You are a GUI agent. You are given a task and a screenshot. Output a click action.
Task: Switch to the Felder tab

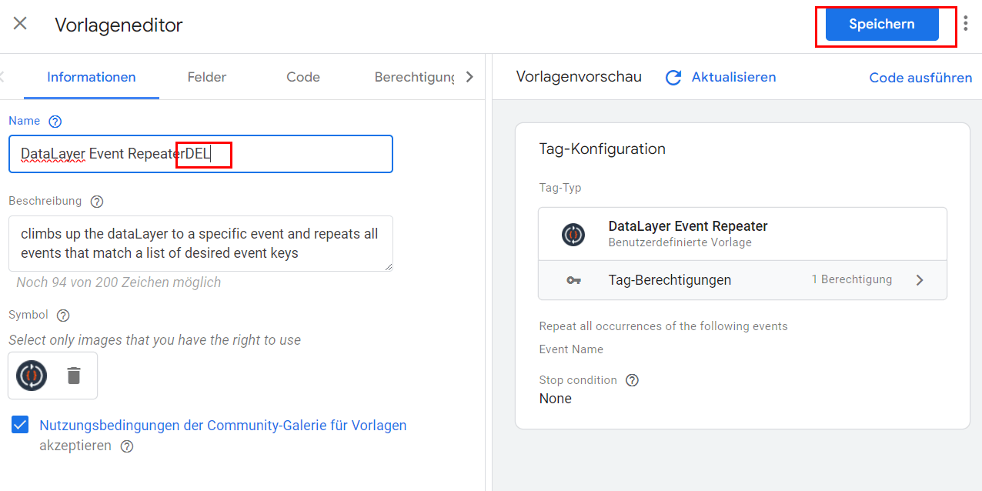coord(207,77)
